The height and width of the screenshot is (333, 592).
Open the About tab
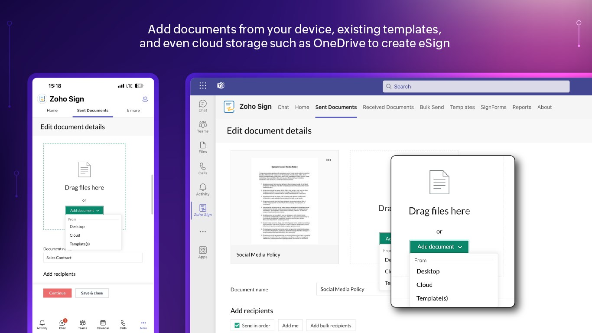point(545,107)
